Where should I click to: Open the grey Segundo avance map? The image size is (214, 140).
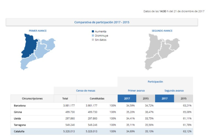point(162,52)
